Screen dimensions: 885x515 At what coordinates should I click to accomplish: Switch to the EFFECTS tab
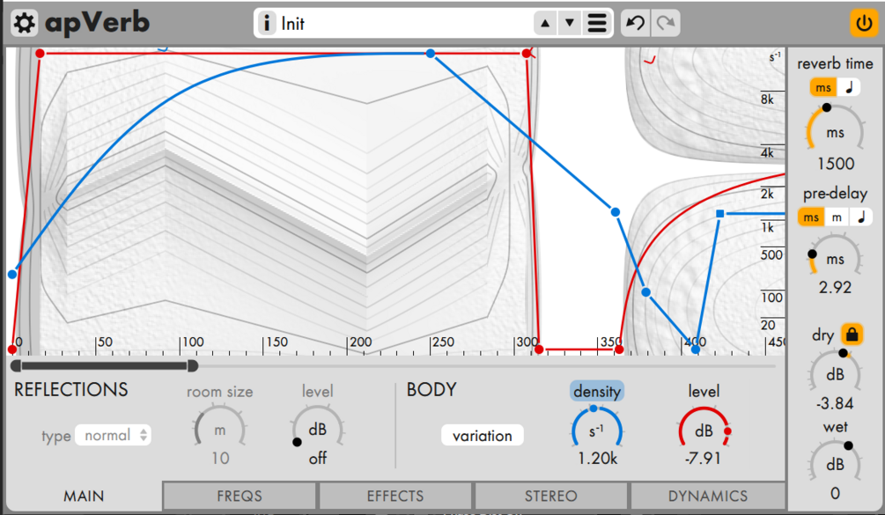coord(395,497)
